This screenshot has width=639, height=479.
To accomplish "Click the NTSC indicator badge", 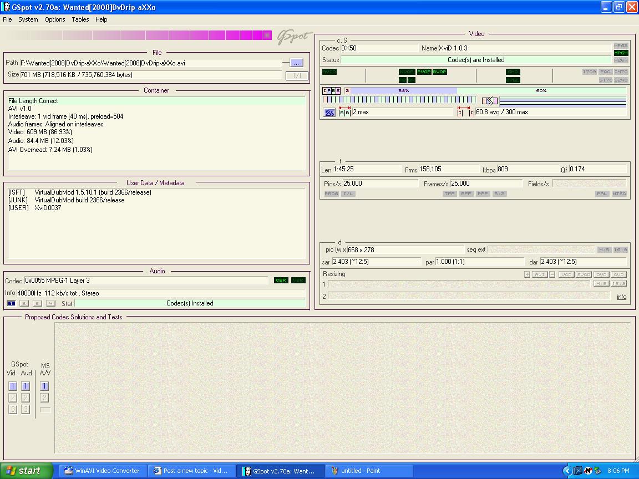I will (x=619, y=194).
